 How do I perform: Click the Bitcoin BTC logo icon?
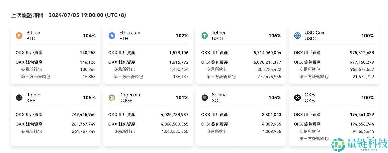19,36
